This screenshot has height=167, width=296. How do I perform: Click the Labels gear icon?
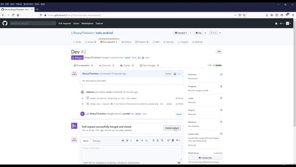[x=221, y=98]
